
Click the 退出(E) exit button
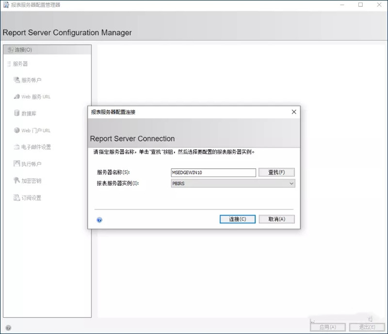pos(367,327)
